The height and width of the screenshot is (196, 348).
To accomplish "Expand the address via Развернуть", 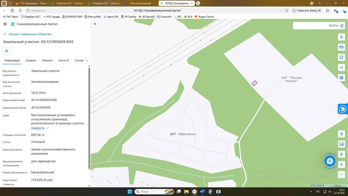I will point(40,128).
